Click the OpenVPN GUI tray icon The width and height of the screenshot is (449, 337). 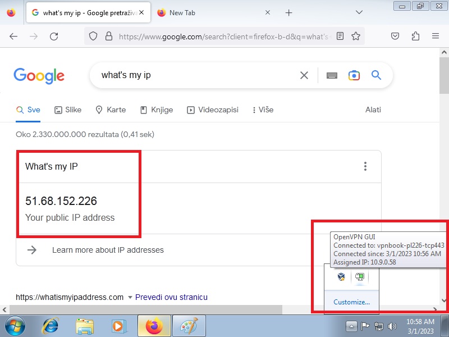(359, 276)
